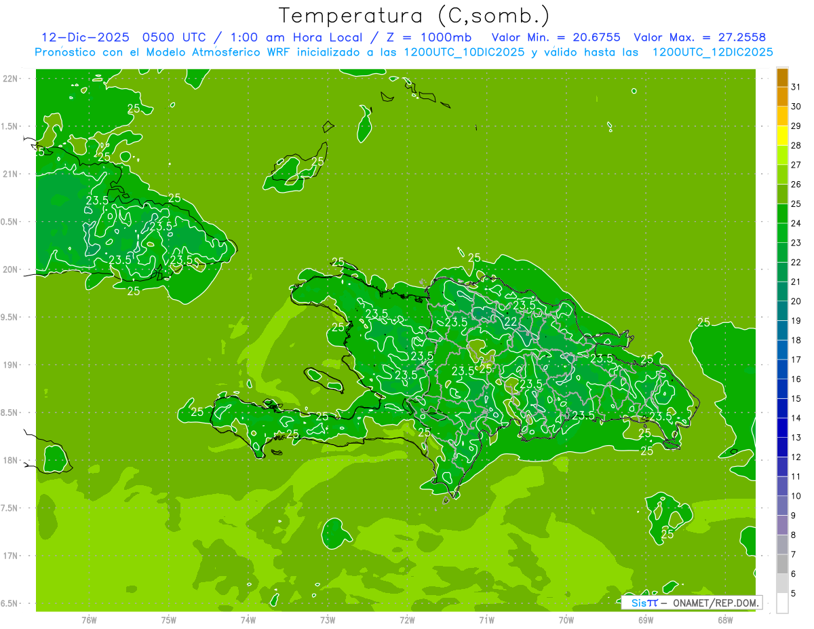Click the legend scale value "20"
814x629 pixels.
coord(796,301)
